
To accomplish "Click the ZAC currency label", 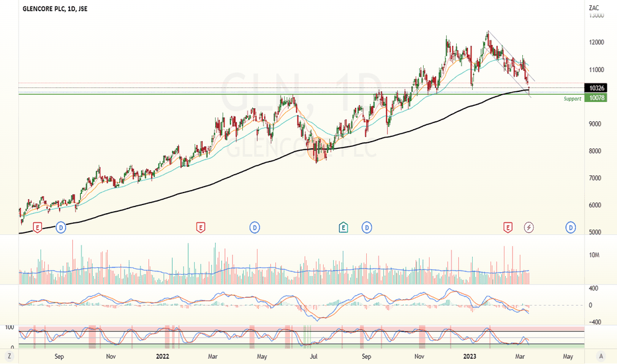I will pos(594,8).
